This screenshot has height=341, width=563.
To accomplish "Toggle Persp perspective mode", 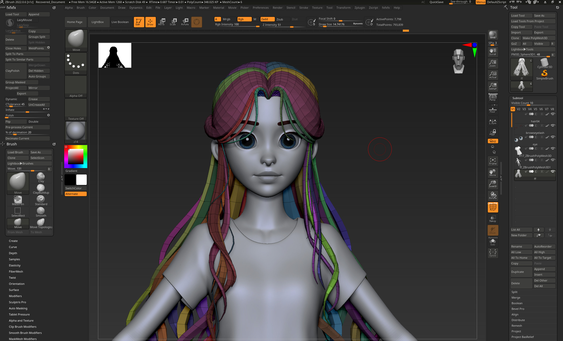I will tap(493, 97).
